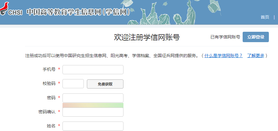
Task: Click the 欢迎注册学信网账号 heading
Action: pyautogui.click(x=147, y=37)
